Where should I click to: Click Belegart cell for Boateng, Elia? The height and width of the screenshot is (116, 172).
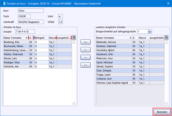pos(41,42)
